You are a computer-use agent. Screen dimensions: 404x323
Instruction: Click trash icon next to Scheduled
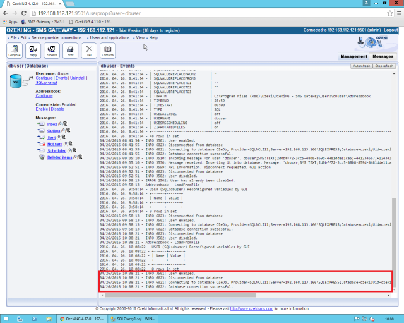coord(74,150)
